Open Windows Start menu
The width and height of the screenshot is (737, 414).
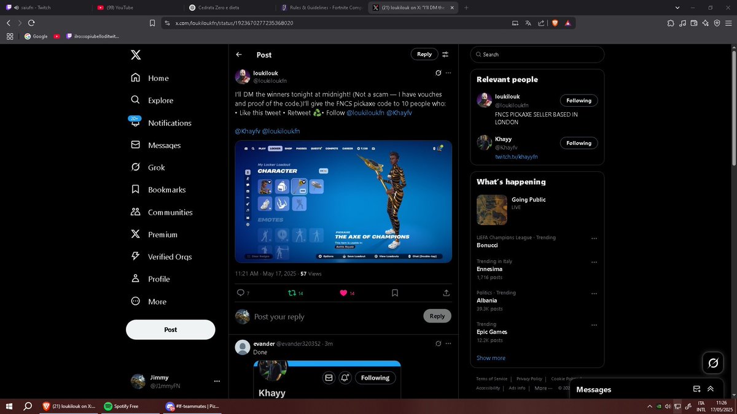pyautogui.click(x=9, y=406)
